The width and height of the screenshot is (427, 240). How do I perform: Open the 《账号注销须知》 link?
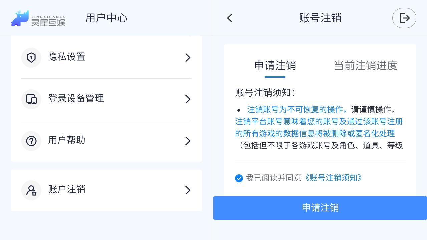pos(334,178)
